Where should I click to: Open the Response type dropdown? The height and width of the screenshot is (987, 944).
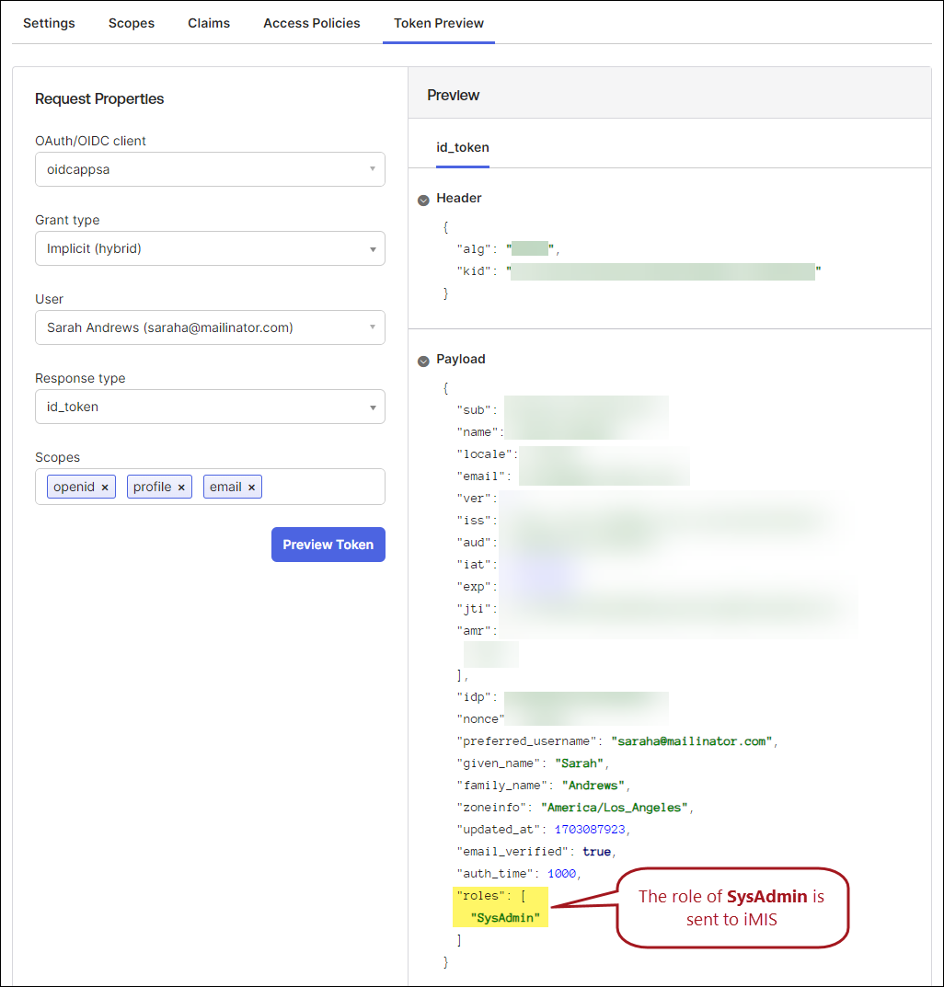tap(210, 407)
